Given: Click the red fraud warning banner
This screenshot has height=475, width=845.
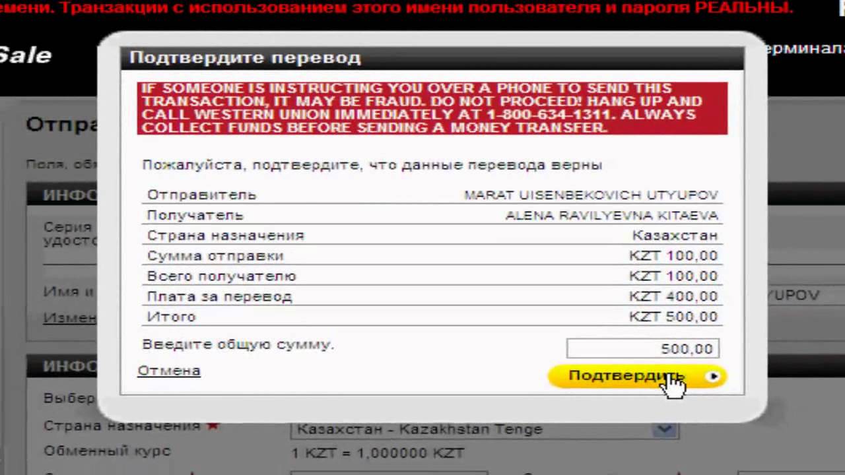Looking at the screenshot, I should tap(432, 108).
